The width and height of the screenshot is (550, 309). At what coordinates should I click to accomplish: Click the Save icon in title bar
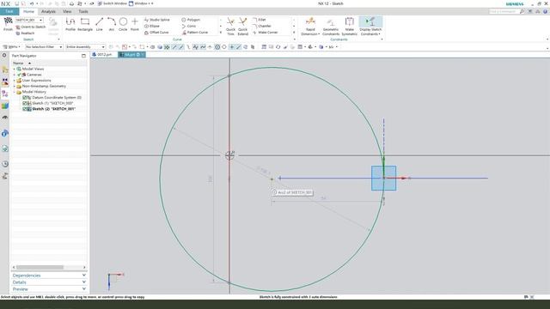click(x=16, y=3)
